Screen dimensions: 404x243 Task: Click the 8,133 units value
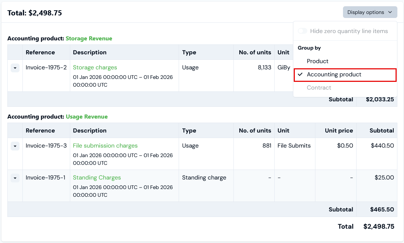[265, 68]
